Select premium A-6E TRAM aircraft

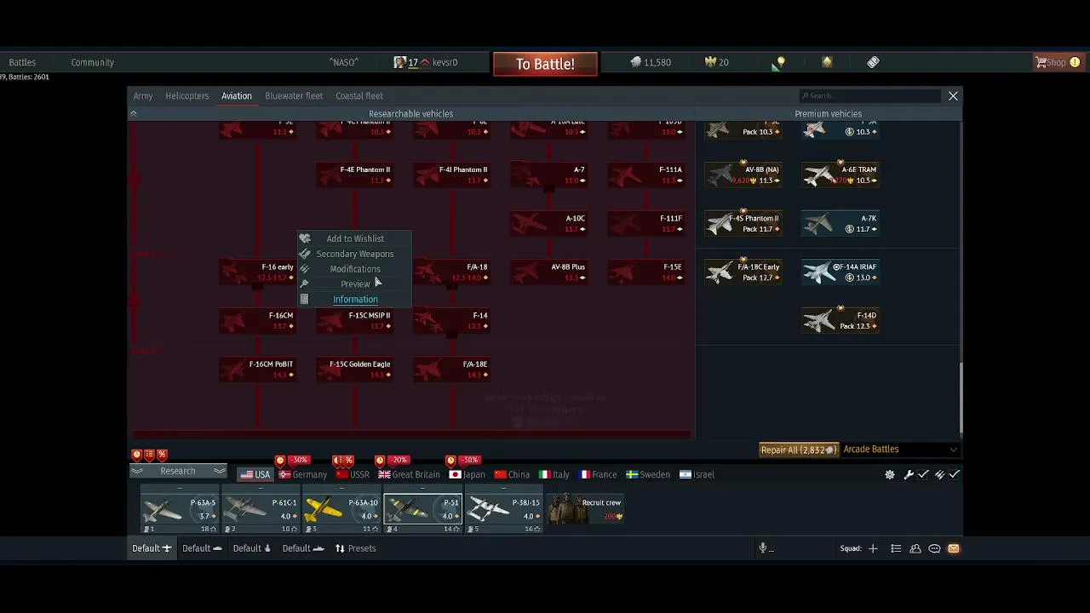(840, 175)
